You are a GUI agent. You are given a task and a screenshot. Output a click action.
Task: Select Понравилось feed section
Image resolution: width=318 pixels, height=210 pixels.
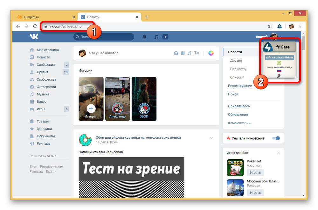coord(239,106)
